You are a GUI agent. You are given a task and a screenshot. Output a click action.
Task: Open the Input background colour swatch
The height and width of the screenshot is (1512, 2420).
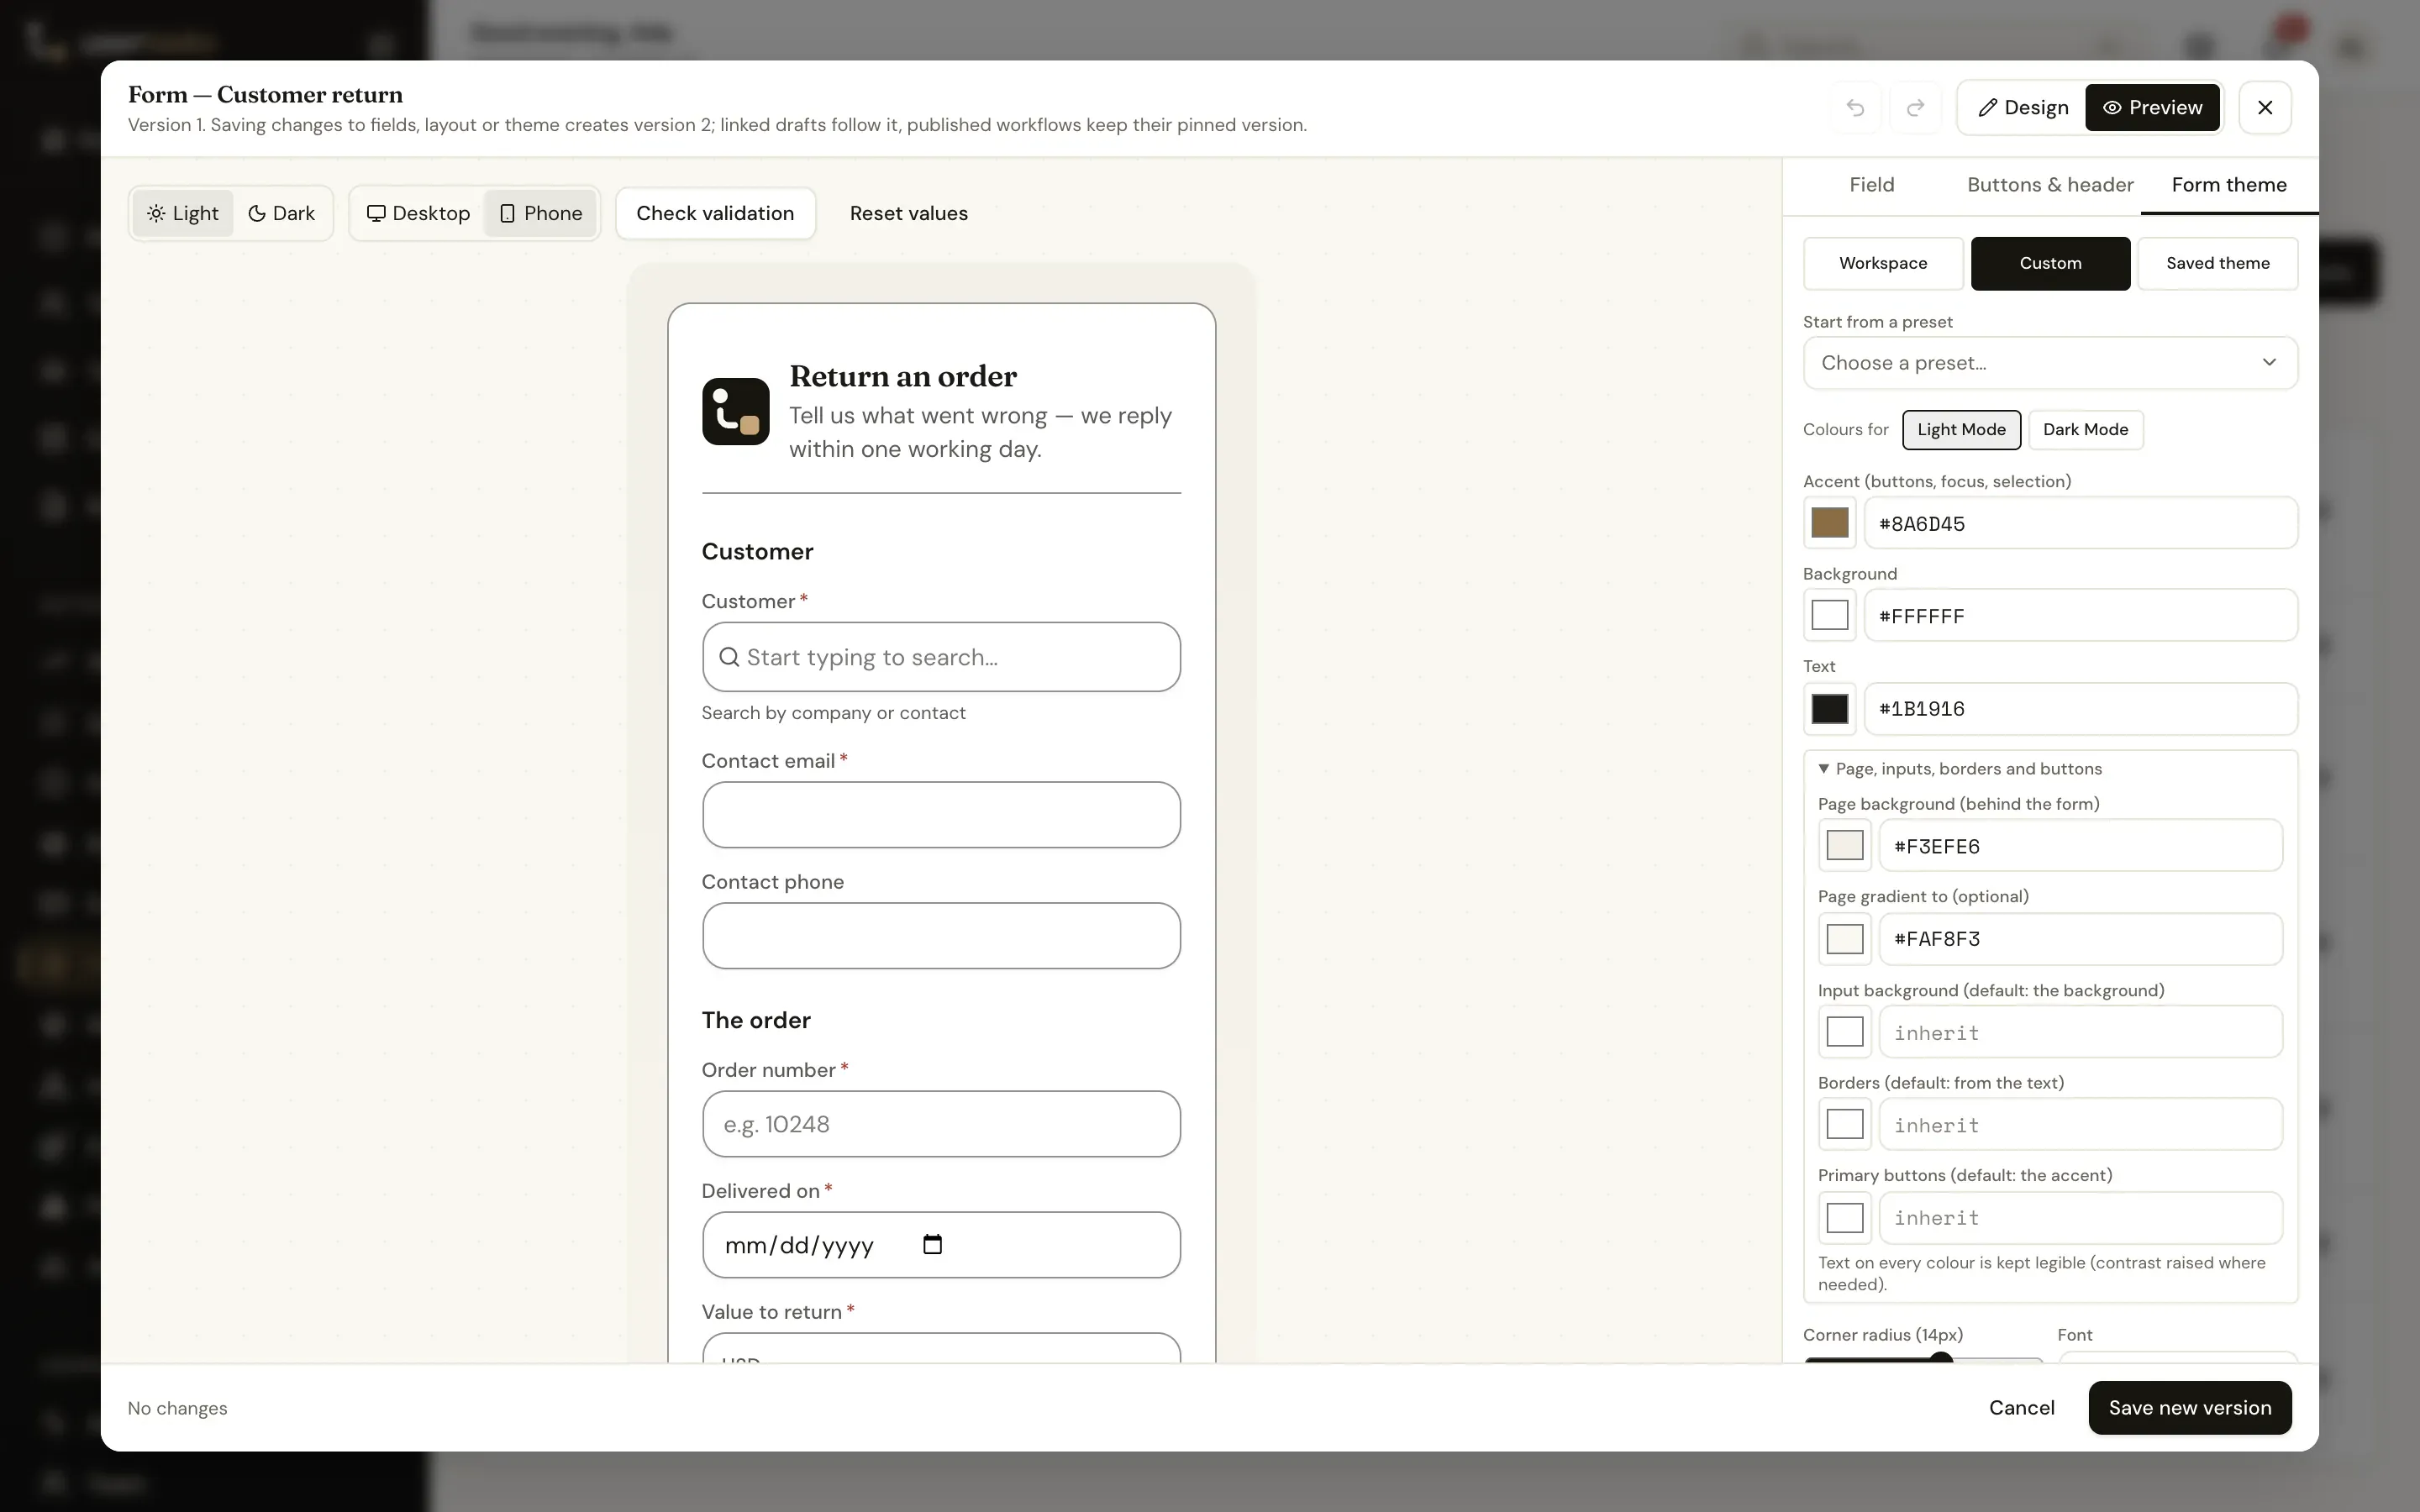pos(1845,1032)
